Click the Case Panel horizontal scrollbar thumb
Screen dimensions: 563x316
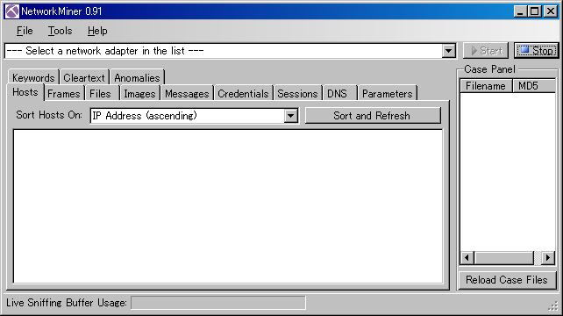[x=503, y=257]
